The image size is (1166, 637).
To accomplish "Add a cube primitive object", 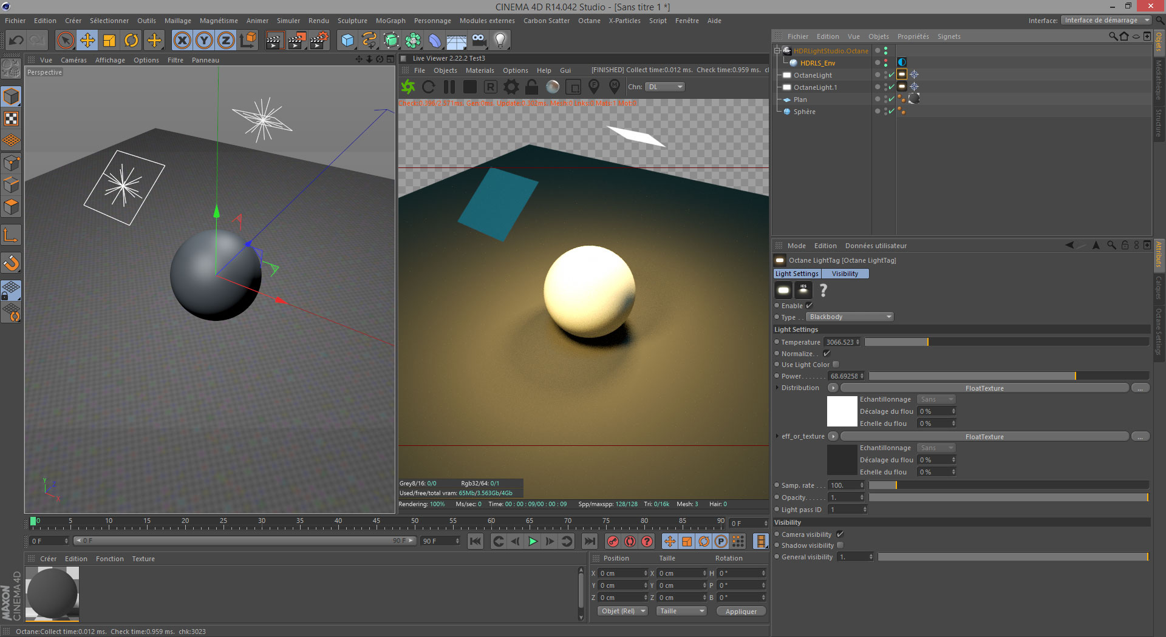I will [x=347, y=41].
